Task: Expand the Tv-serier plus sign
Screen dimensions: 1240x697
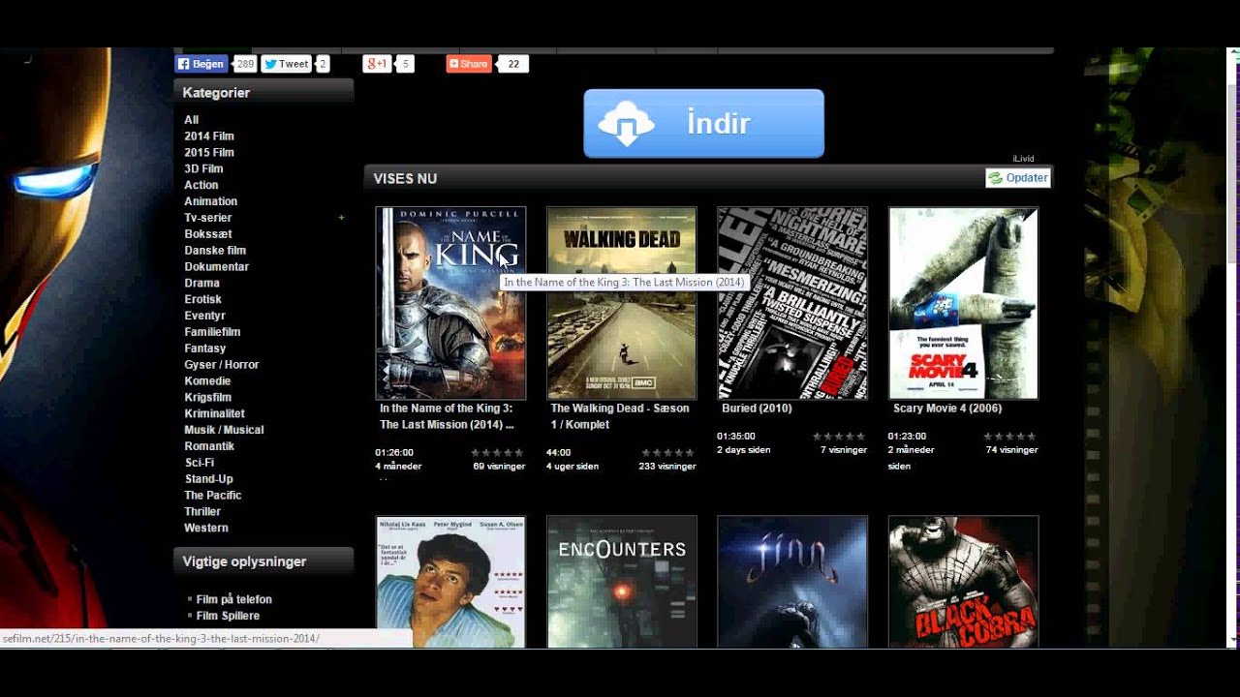Action: 341,218
